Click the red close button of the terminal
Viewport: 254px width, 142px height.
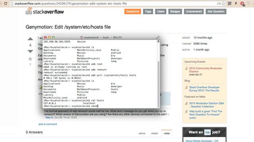(45, 37)
